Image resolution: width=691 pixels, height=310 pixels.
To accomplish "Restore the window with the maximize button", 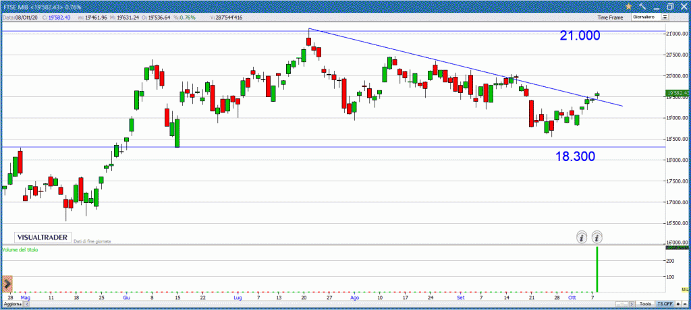I will [670, 5].
